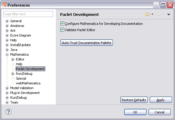Click the Apply button

[x=161, y=100]
